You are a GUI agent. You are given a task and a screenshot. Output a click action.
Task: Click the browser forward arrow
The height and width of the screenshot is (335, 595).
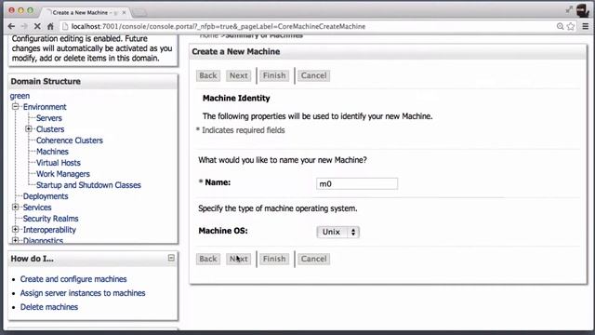pos(24,26)
